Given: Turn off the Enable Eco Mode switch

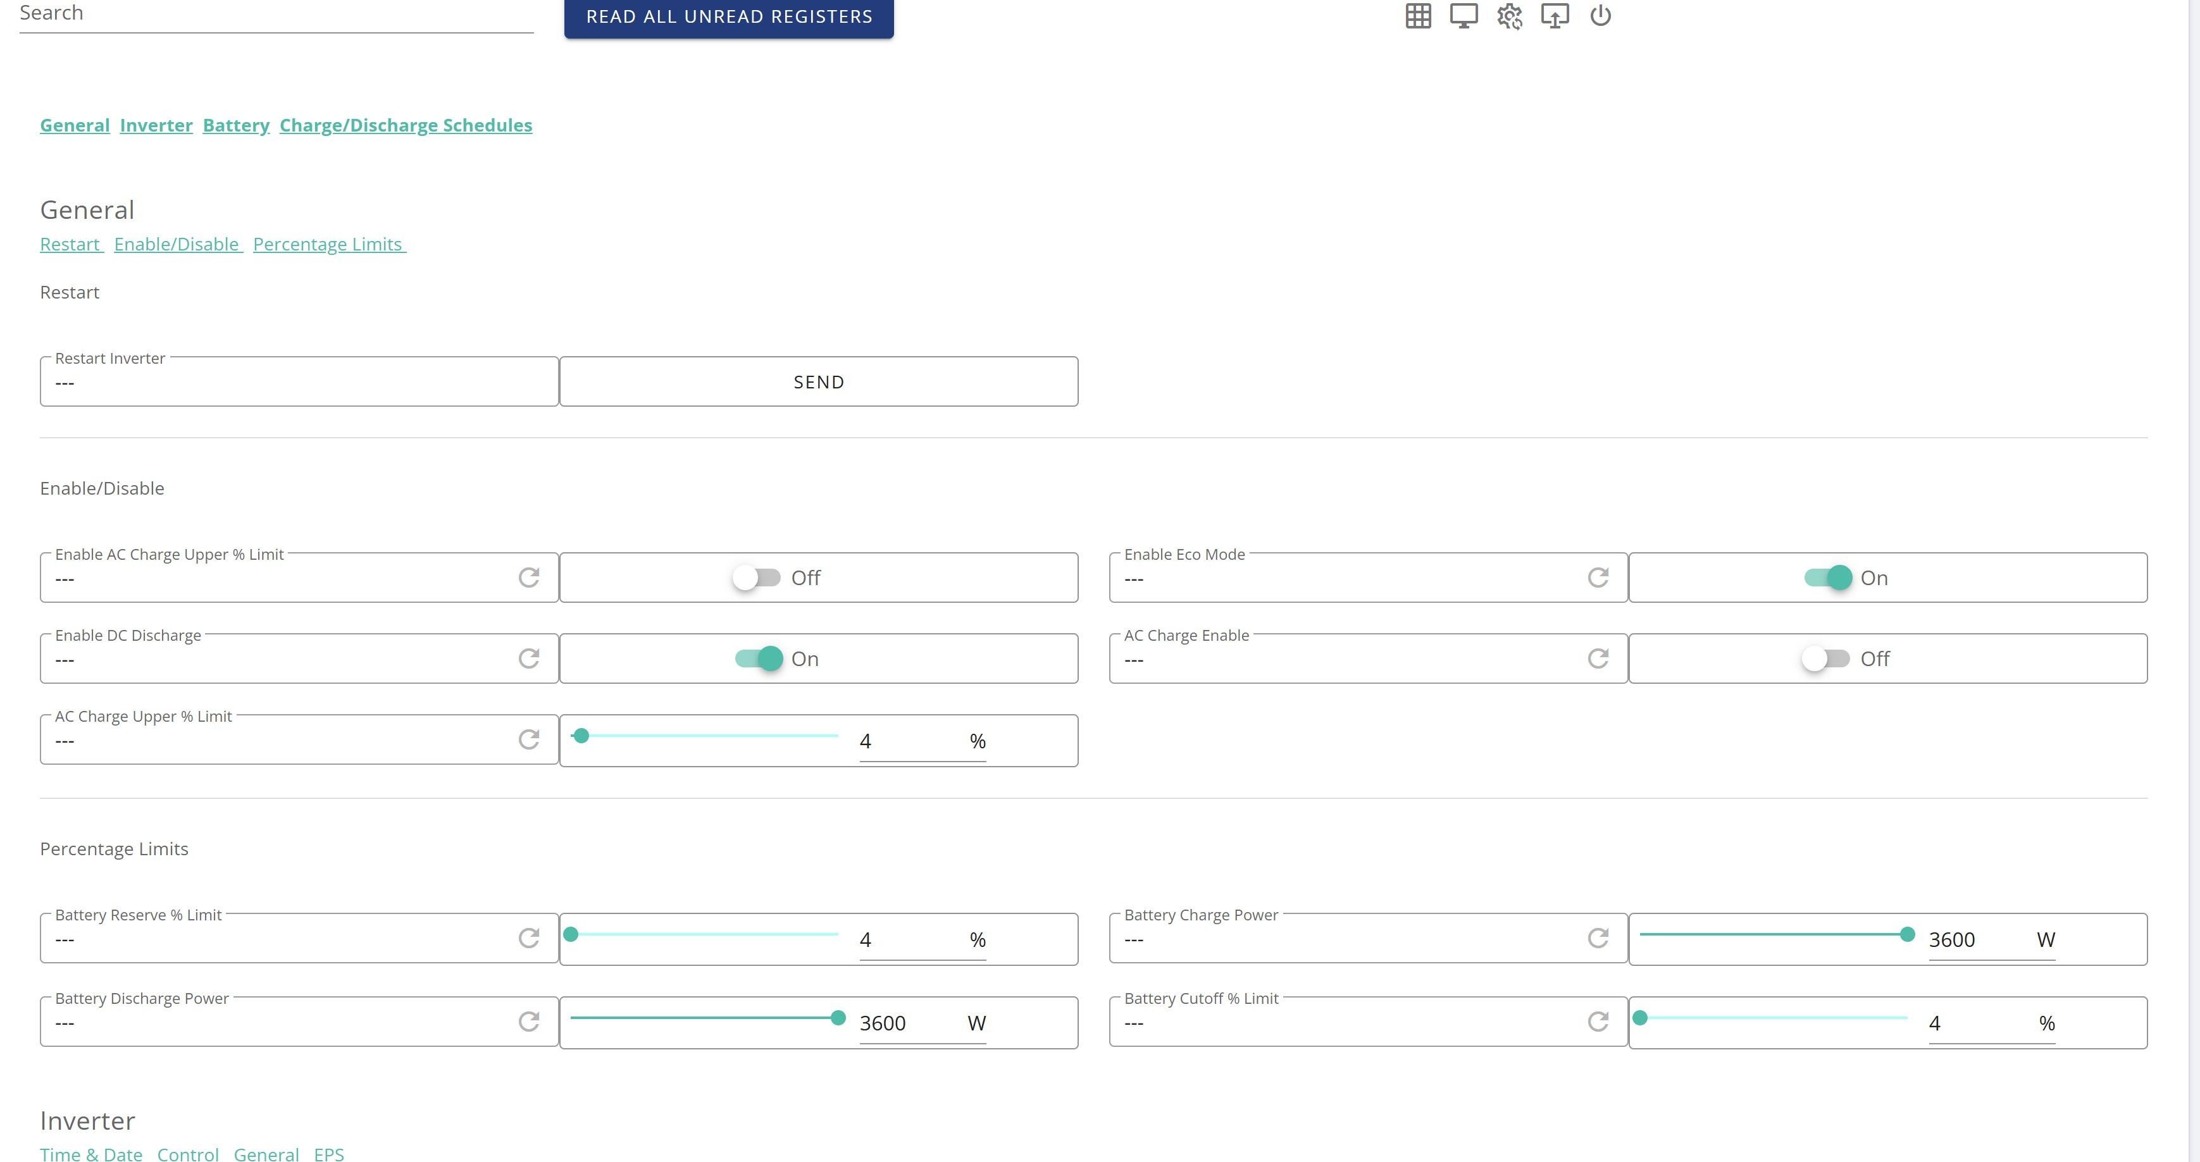Looking at the screenshot, I should tap(1828, 578).
